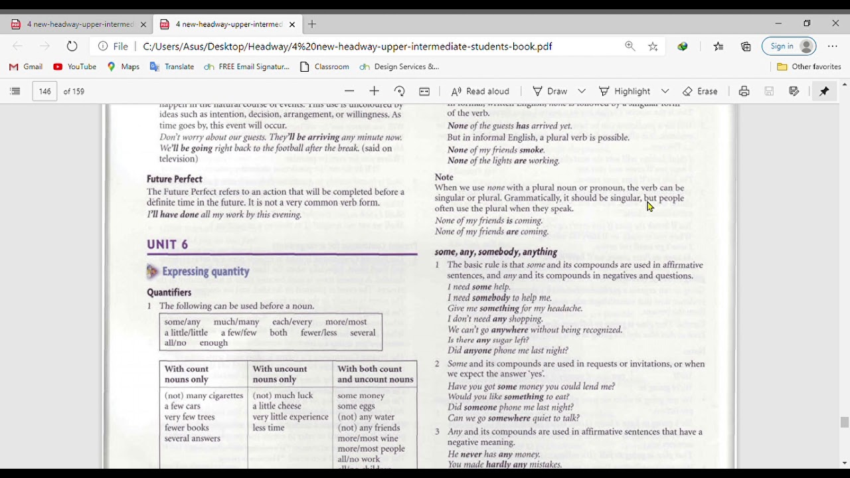Open the Design Services bookmark
The width and height of the screenshot is (850, 478).
pos(399,66)
